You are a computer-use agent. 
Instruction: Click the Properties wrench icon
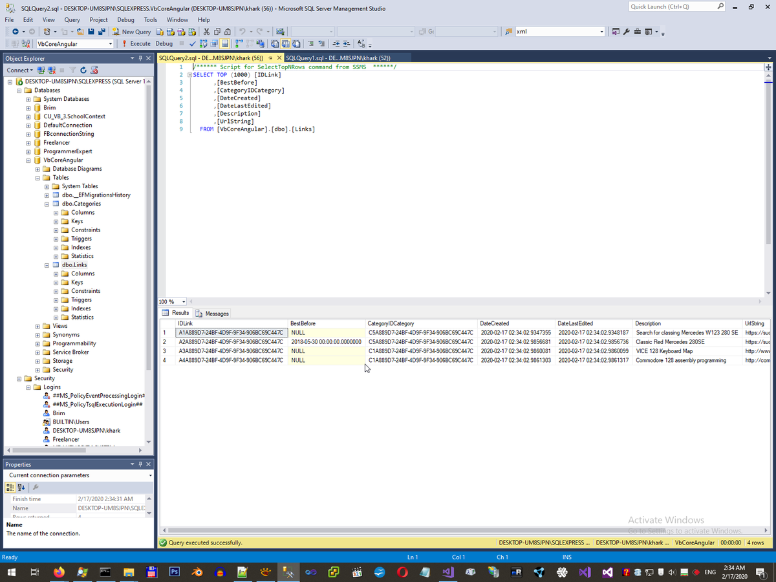626,32
